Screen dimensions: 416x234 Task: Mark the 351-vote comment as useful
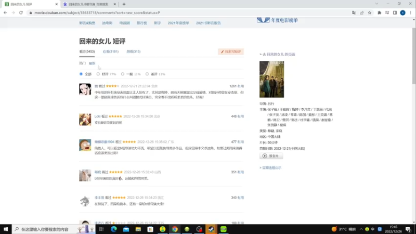pos(240,172)
